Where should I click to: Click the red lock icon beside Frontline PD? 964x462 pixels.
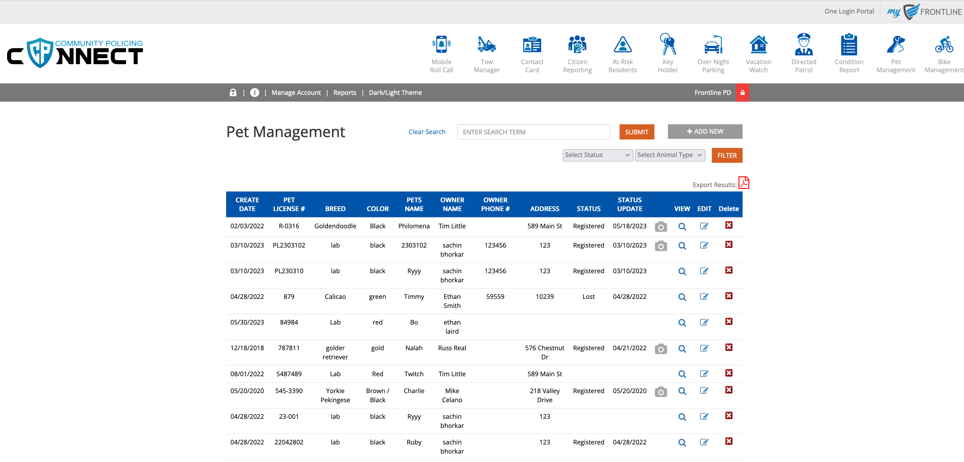pyautogui.click(x=743, y=93)
